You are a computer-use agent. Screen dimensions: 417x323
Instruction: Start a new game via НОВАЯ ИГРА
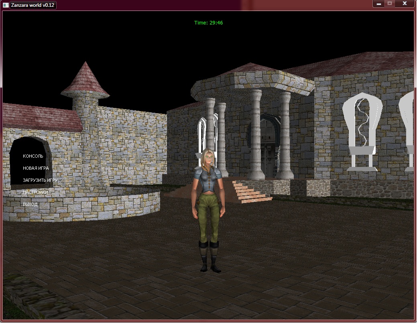(36, 168)
